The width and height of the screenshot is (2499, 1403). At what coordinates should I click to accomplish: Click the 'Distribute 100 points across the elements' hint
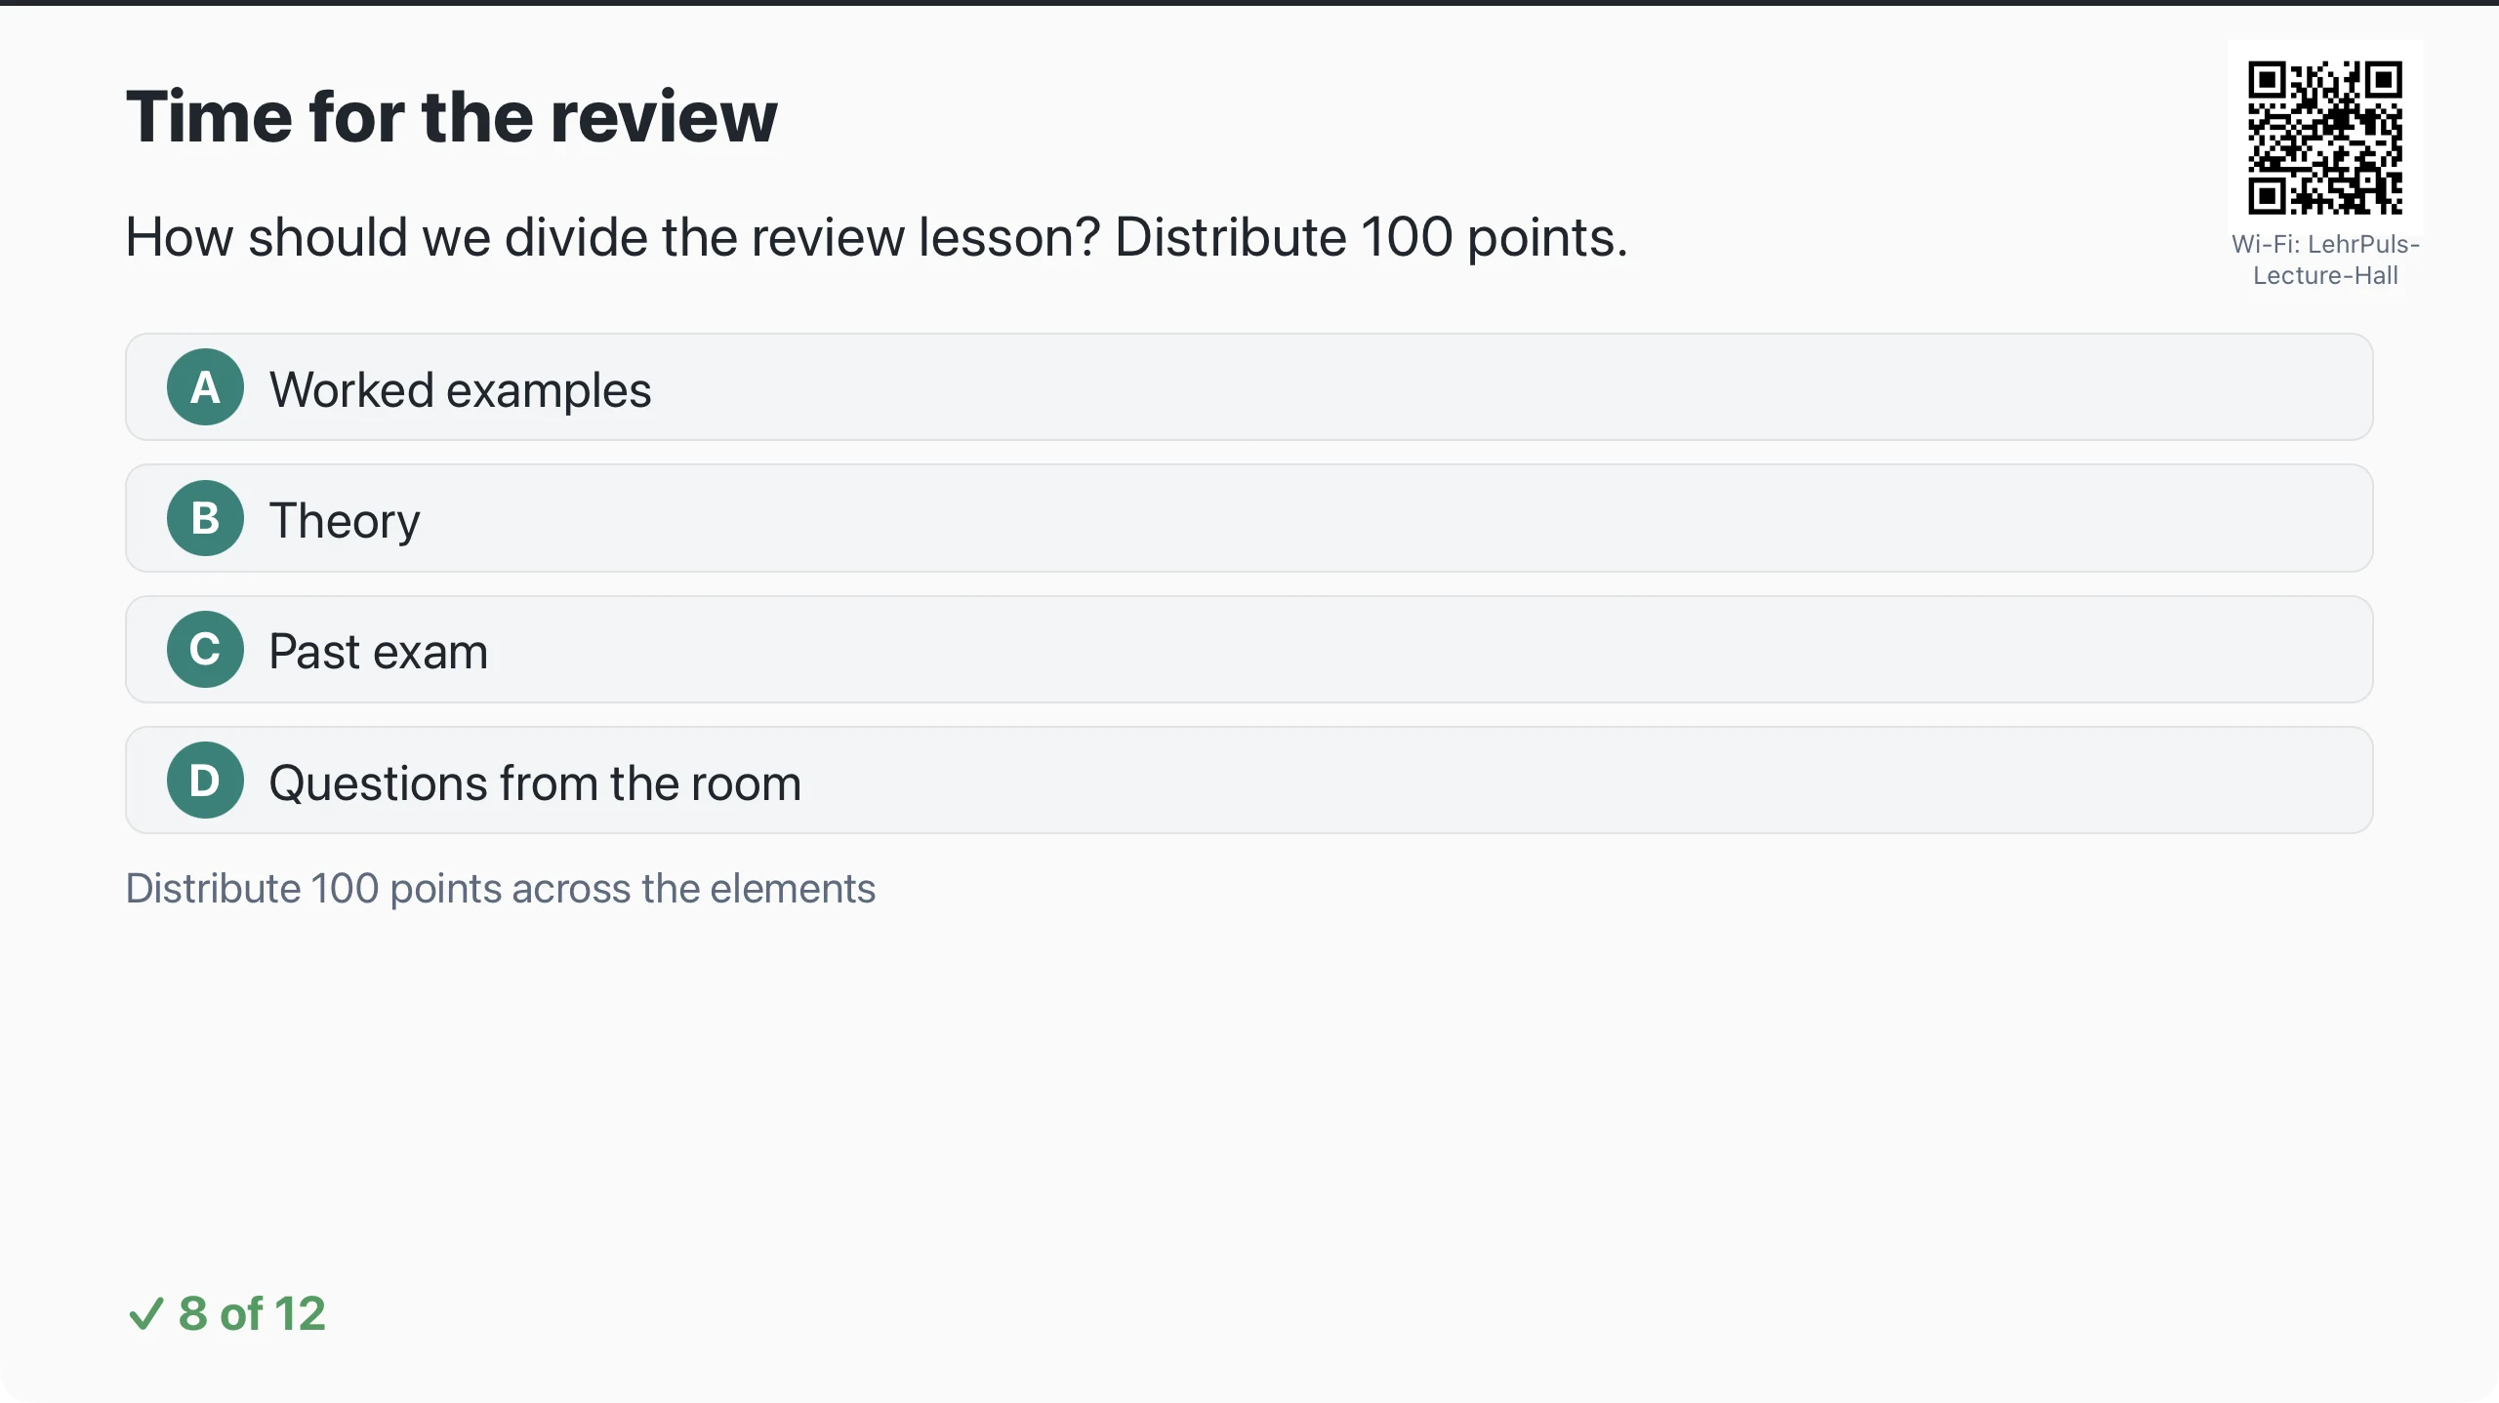pyautogui.click(x=501, y=889)
